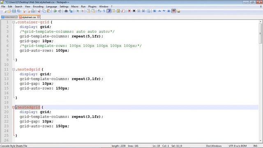Click the scrollbar up arrow
The height and width of the screenshot is (148, 263).
pyautogui.click(x=261, y=21)
